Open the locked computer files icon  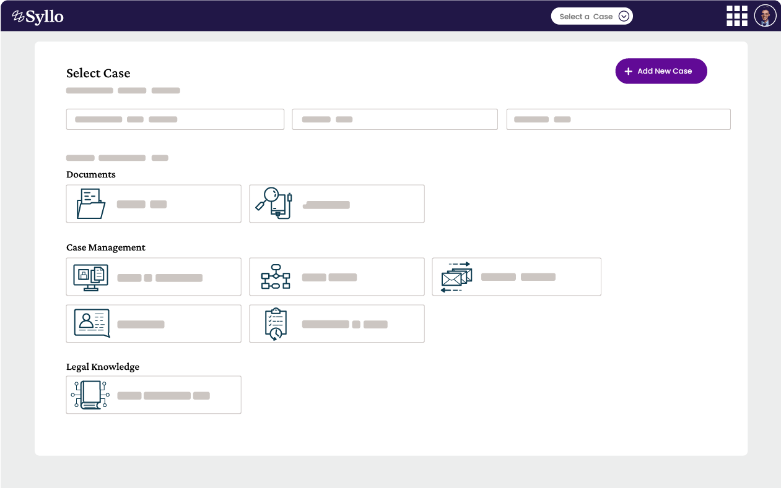[90, 277]
